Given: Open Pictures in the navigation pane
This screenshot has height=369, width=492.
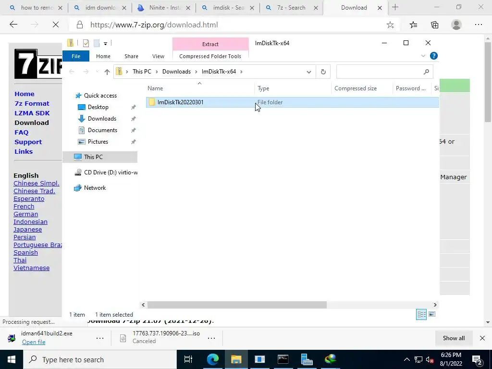Looking at the screenshot, I should coord(98,142).
